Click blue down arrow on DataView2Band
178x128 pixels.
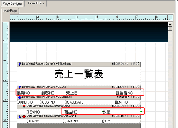[x=20, y=87]
